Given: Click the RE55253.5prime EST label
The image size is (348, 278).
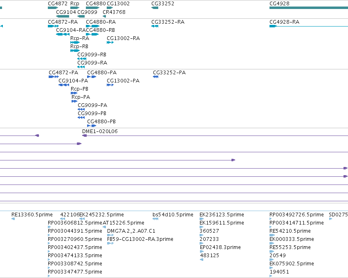Looking at the screenshot, I should [x=290, y=247].
